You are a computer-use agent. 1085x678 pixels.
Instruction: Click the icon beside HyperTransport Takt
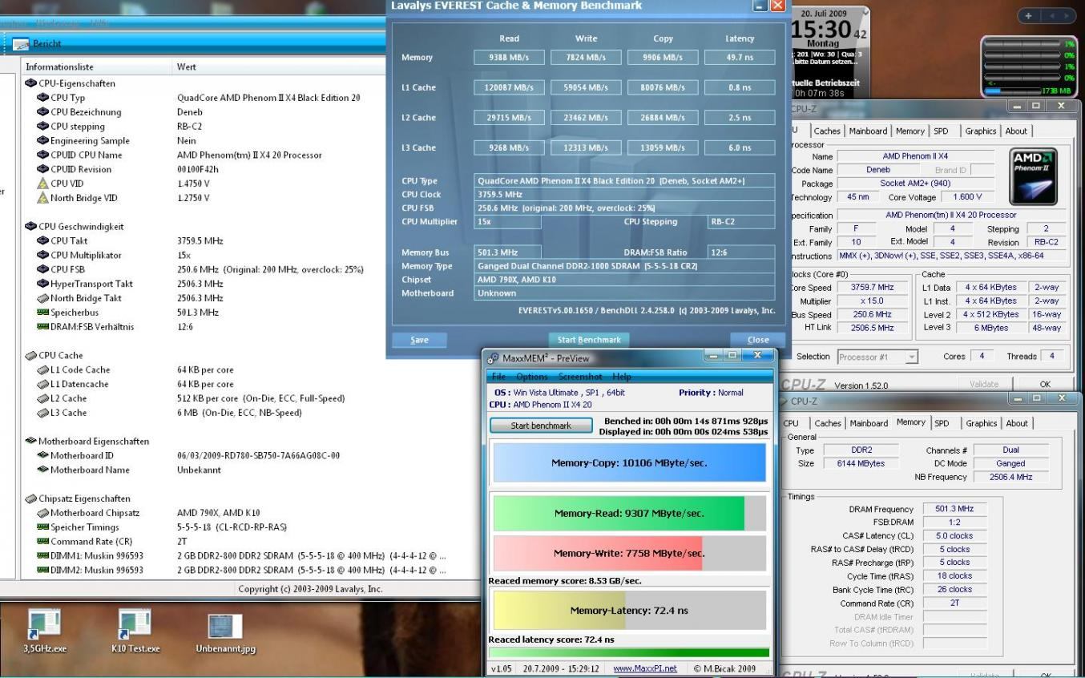coord(42,284)
